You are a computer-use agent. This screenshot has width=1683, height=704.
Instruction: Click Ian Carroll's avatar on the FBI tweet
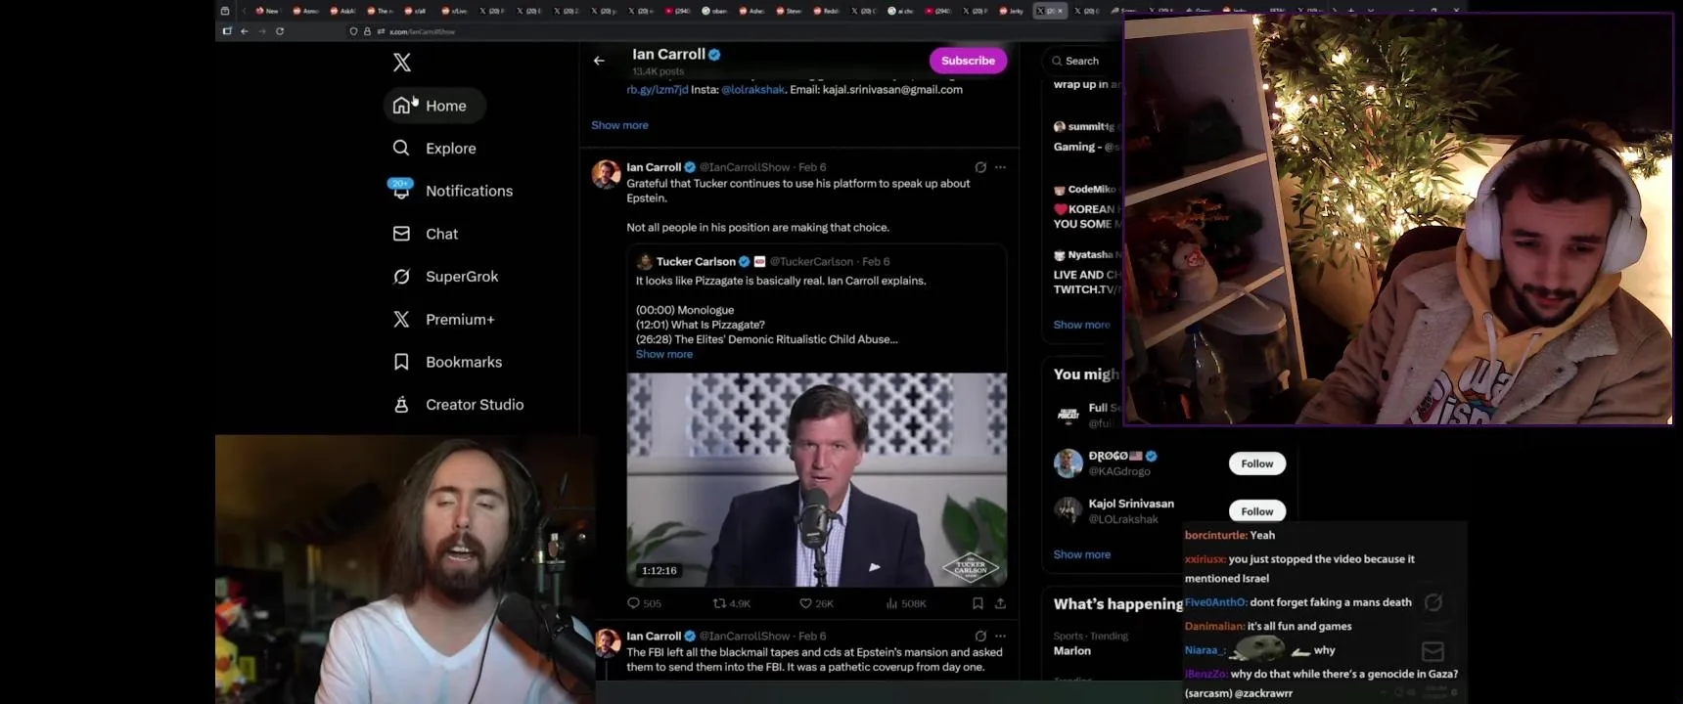pyautogui.click(x=607, y=642)
